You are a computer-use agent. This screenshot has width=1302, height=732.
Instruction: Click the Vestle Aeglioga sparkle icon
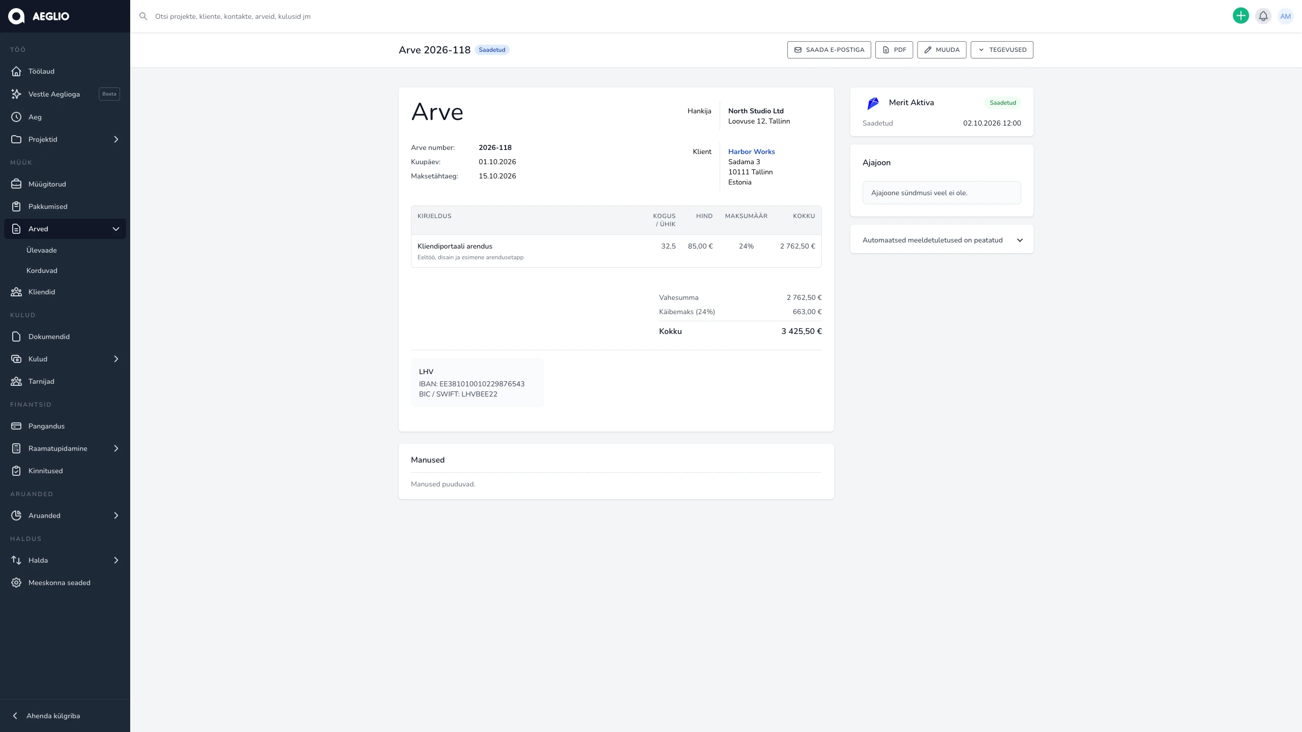16,94
